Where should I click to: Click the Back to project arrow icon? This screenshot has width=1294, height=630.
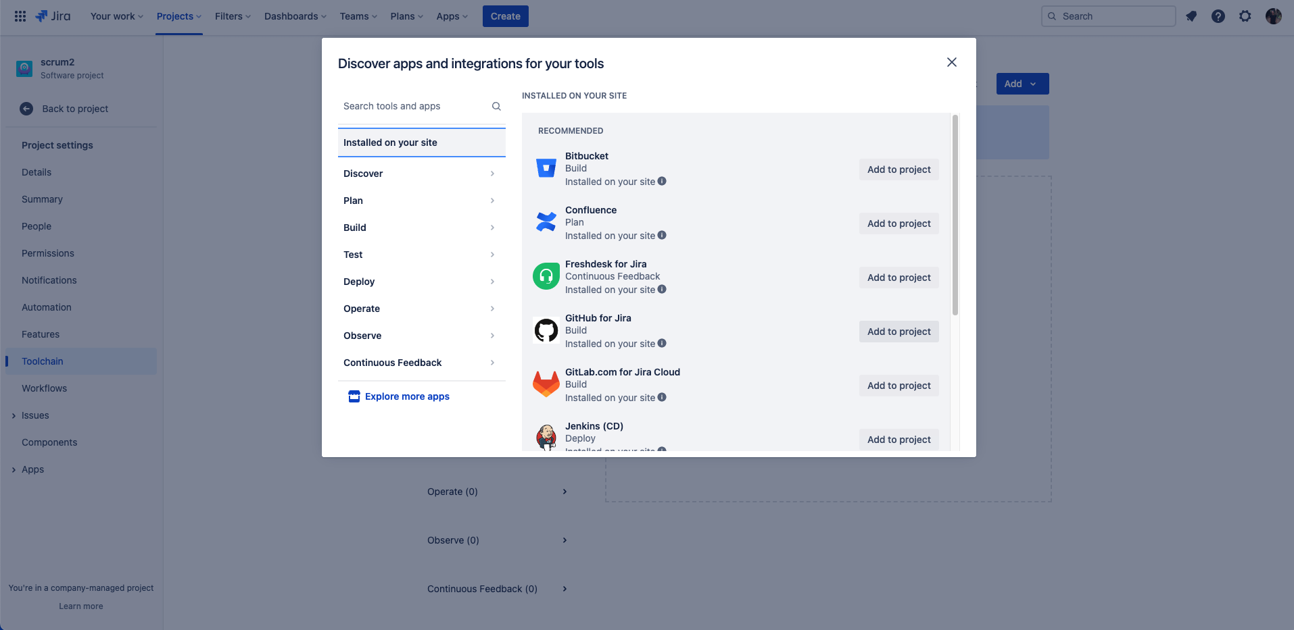pos(26,109)
